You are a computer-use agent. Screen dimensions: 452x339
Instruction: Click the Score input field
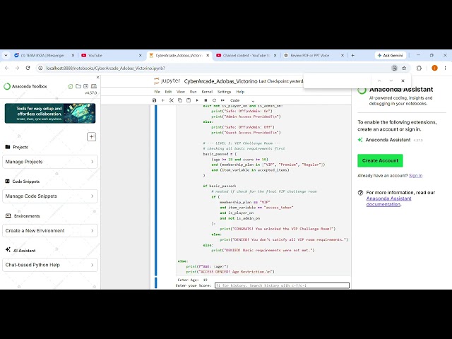pyautogui.click(x=282, y=285)
